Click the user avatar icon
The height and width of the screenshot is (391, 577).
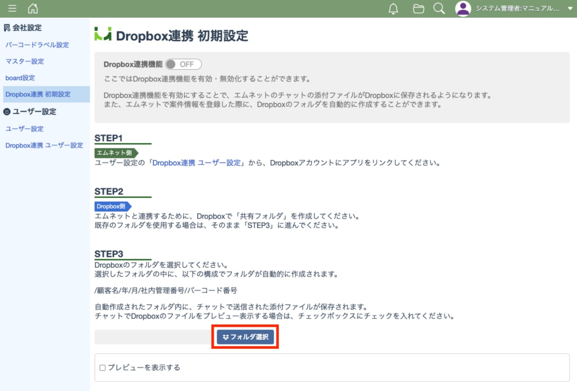point(463,9)
